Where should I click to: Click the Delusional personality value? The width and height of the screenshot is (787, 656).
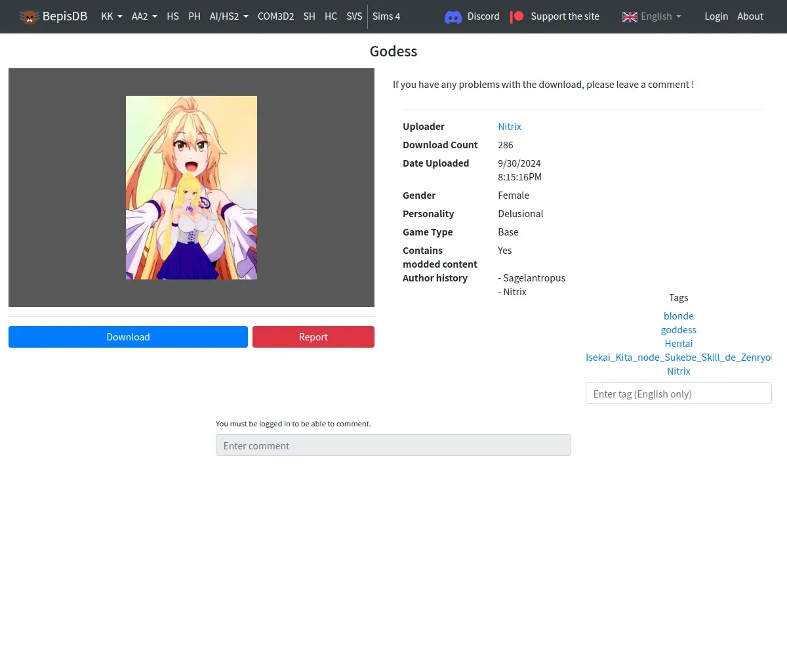coord(521,214)
